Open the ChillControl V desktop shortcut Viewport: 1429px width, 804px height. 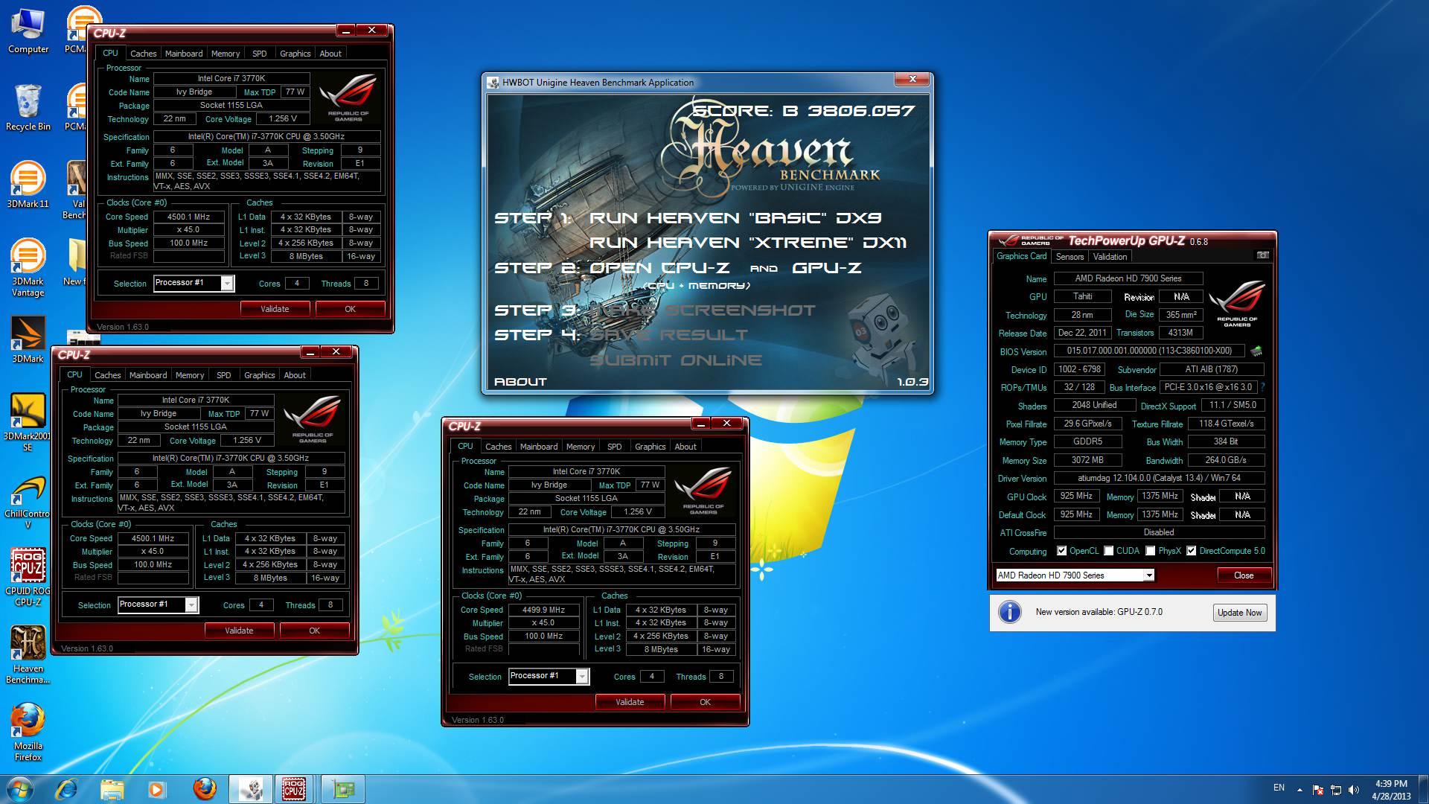click(28, 502)
